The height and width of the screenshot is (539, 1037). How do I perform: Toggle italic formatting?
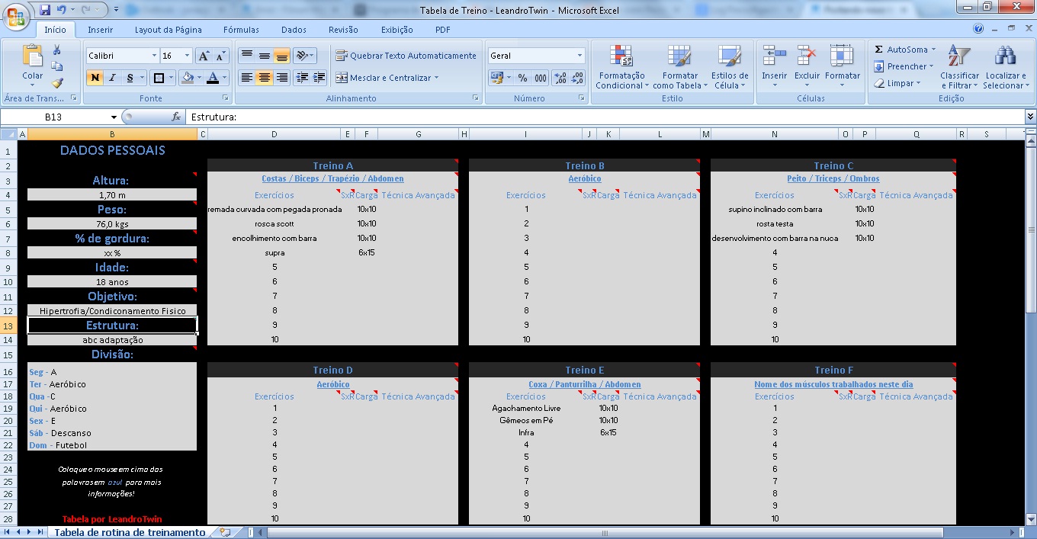(112, 78)
